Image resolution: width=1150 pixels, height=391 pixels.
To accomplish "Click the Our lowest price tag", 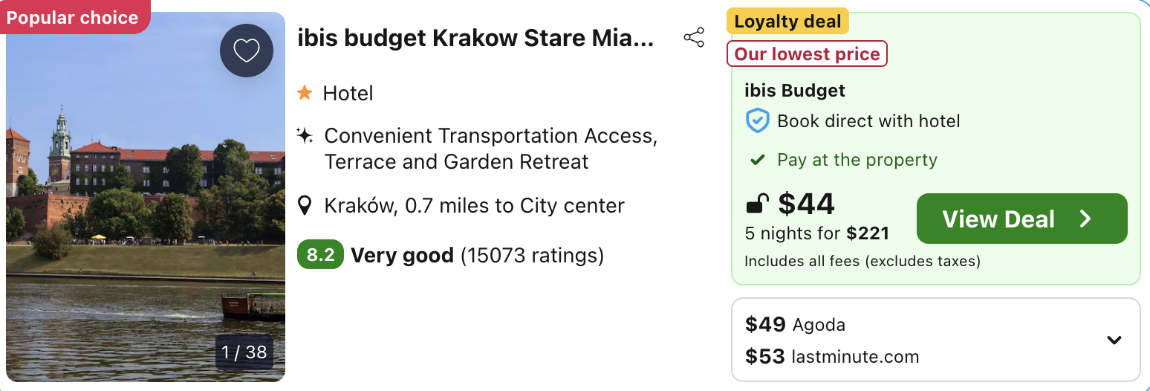I will [x=807, y=54].
